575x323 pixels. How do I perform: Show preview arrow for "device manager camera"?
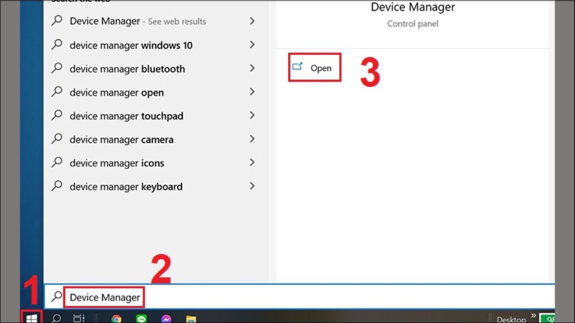252,139
